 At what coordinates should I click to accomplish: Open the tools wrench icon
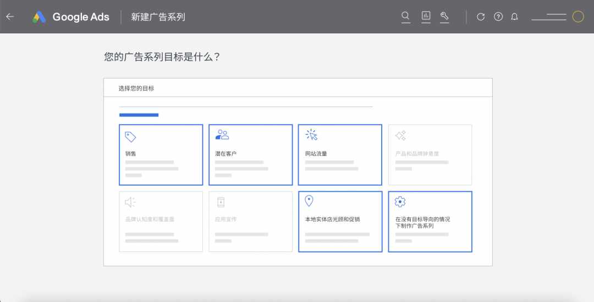point(444,16)
